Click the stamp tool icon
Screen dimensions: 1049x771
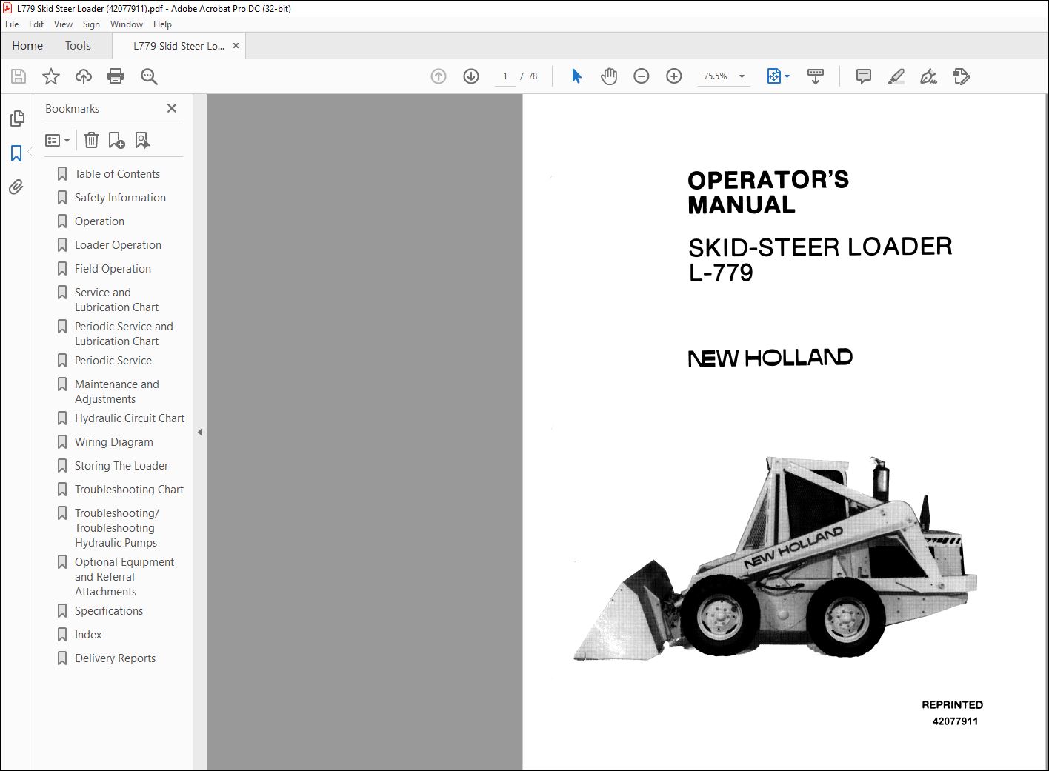pyautogui.click(x=962, y=76)
